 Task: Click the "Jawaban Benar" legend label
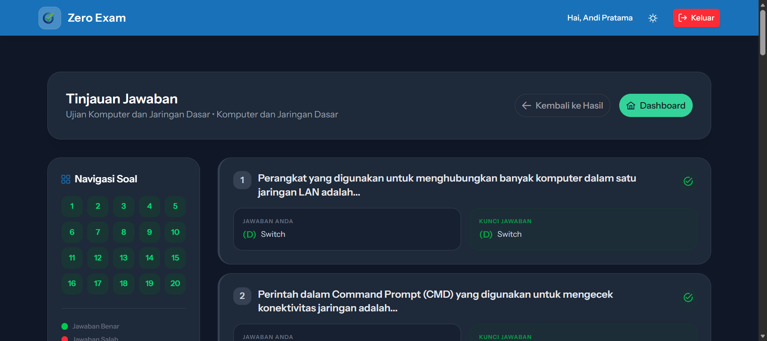(96, 327)
